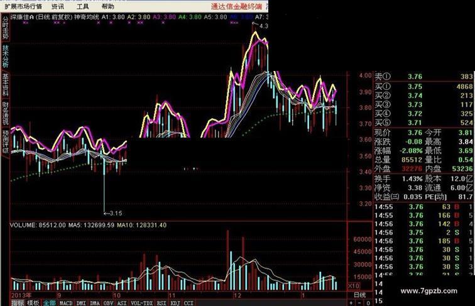Click the 涨幅 -2.08% value
This screenshot has width=475, height=306.
[410, 151]
